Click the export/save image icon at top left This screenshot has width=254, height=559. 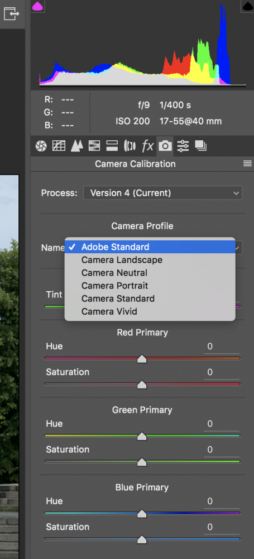click(11, 15)
